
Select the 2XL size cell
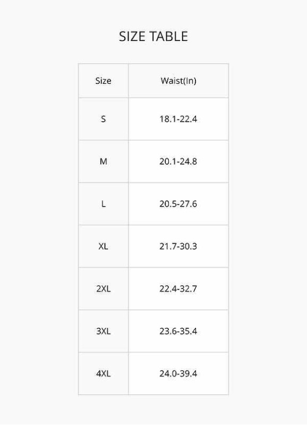tap(103, 288)
